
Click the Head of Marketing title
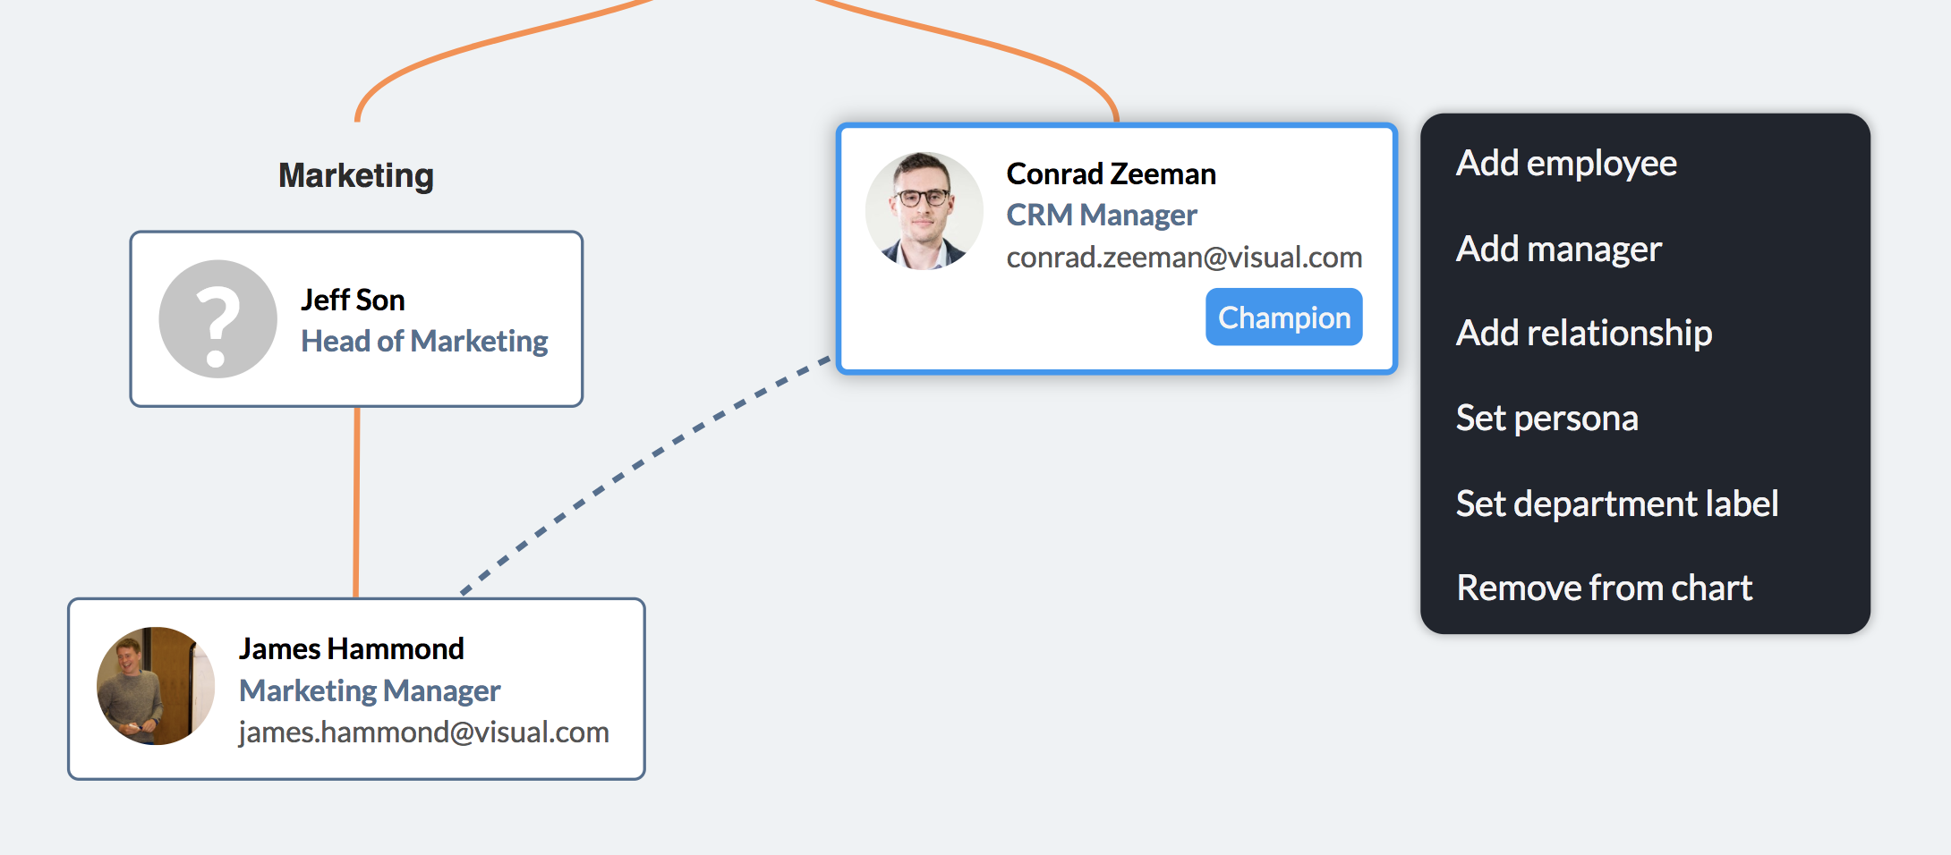pyautogui.click(x=424, y=342)
